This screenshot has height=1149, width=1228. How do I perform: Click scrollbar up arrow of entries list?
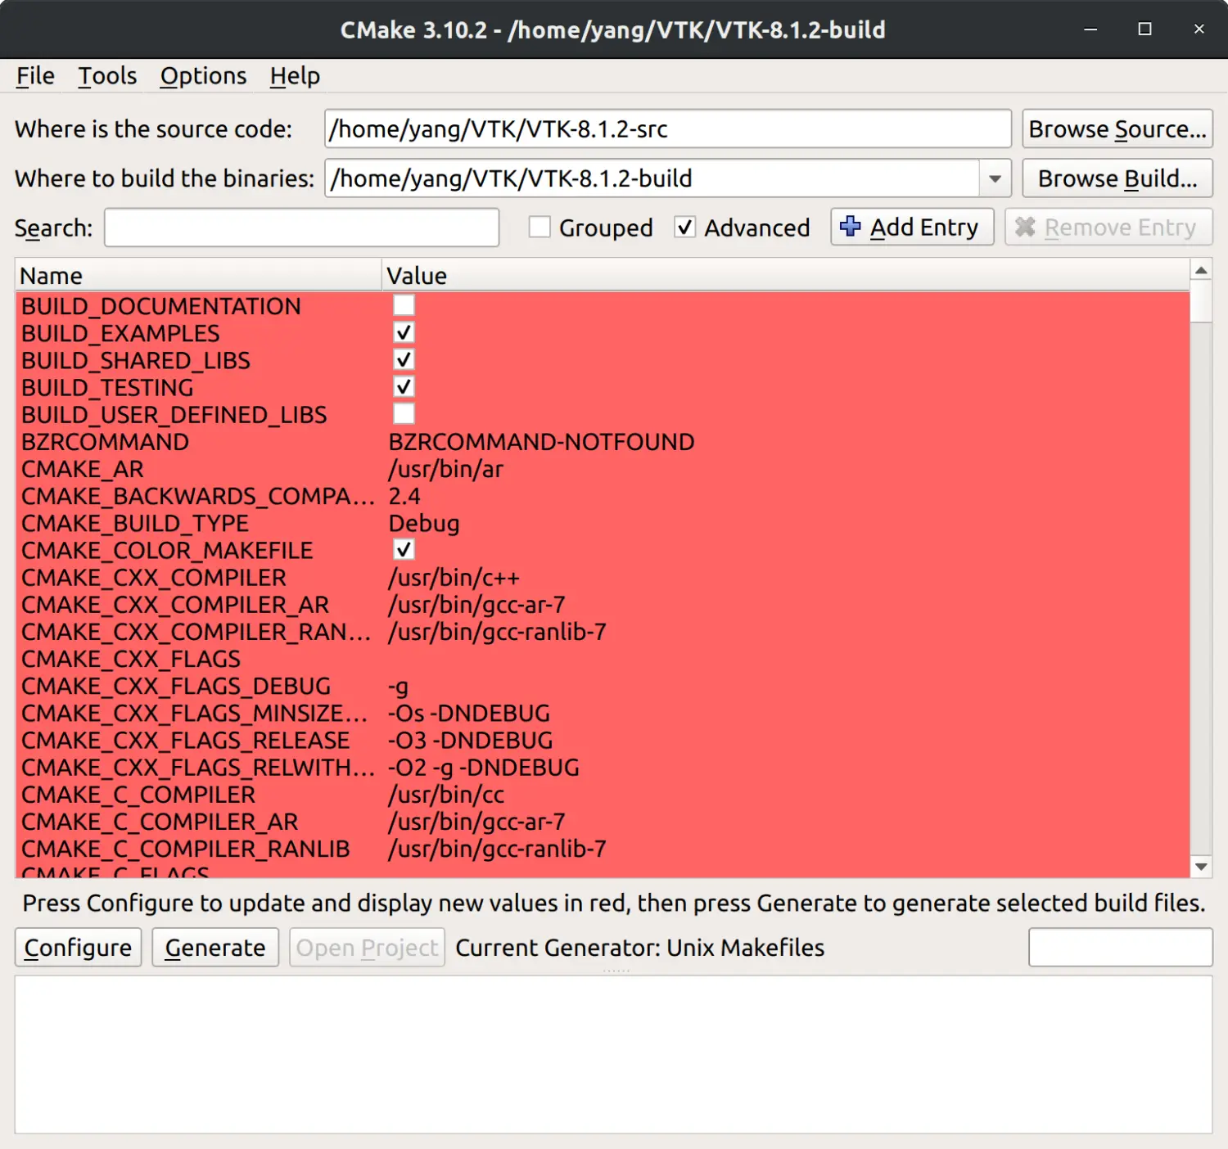coord(1201,270)
